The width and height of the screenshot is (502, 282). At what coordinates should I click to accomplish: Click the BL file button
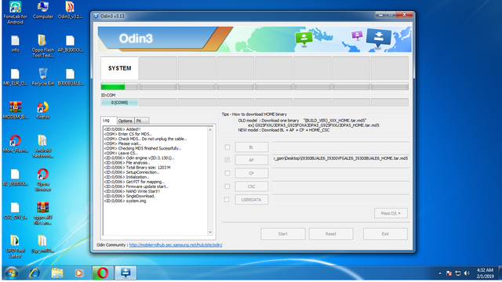tap(251, 147)
